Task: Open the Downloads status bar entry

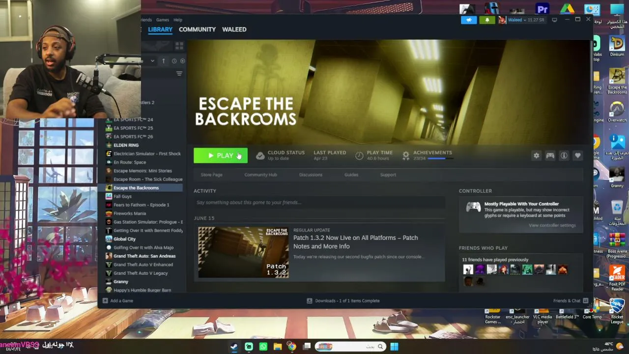Action: tap(343, 301)
